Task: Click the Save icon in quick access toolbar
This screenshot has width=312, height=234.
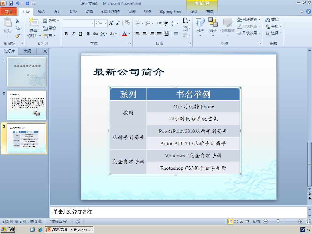Action: (x=11, y=3)
